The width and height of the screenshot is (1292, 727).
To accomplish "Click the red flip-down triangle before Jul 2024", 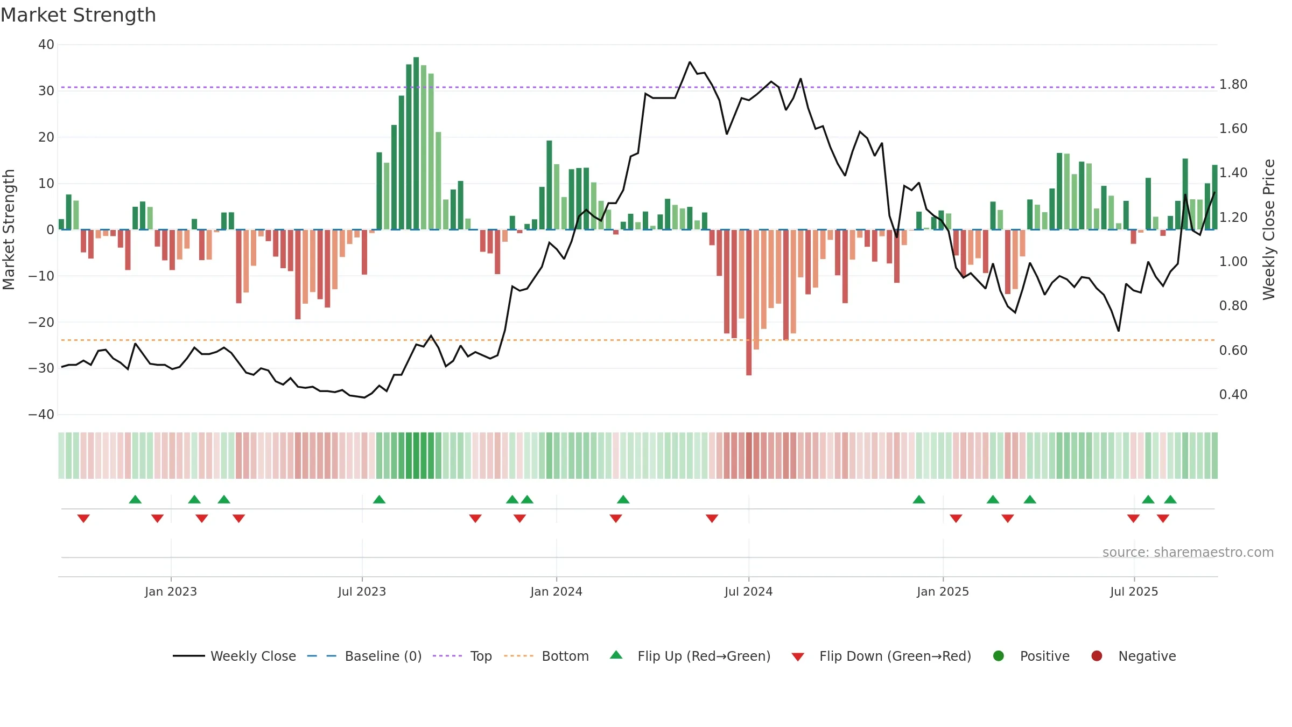I will [712, 518].
